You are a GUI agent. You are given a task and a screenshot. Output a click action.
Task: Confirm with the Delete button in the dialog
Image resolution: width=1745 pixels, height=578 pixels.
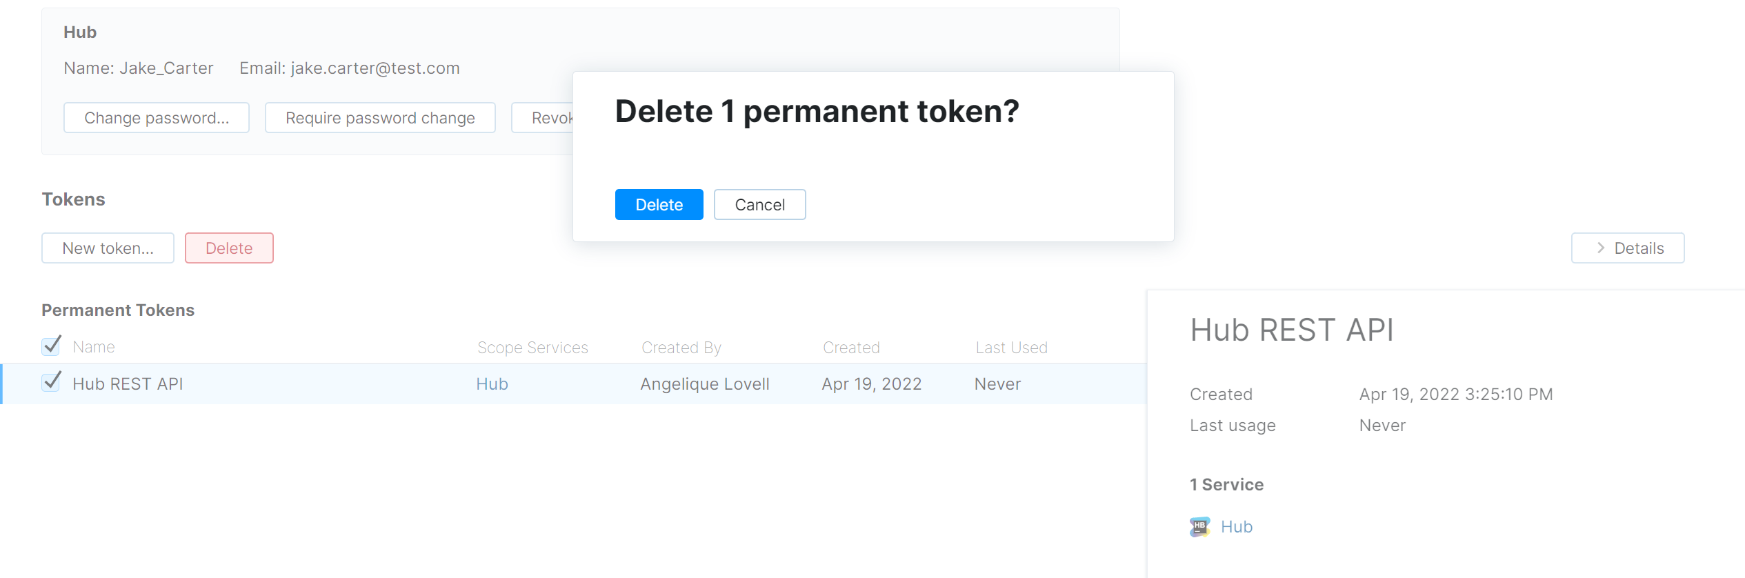point(659,204)
